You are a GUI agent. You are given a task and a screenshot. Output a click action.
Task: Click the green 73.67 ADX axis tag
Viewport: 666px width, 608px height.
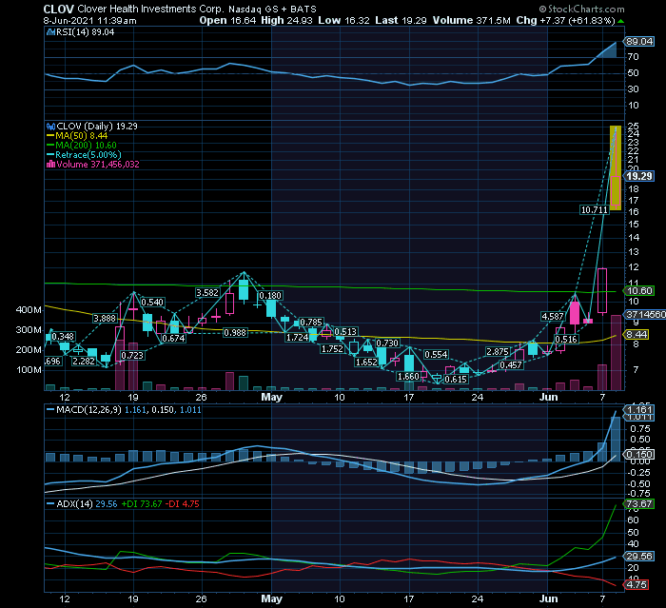tap(639, 504)
